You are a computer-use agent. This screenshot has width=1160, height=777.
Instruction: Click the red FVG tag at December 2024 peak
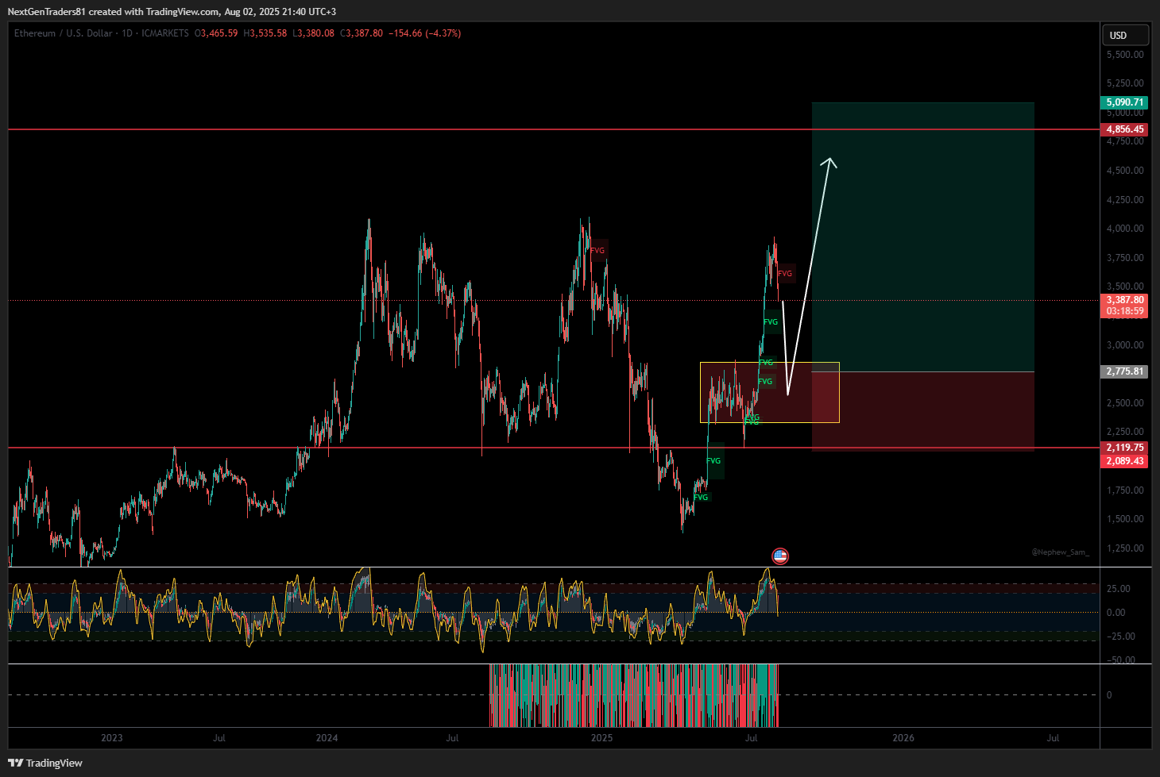point(597,251)
